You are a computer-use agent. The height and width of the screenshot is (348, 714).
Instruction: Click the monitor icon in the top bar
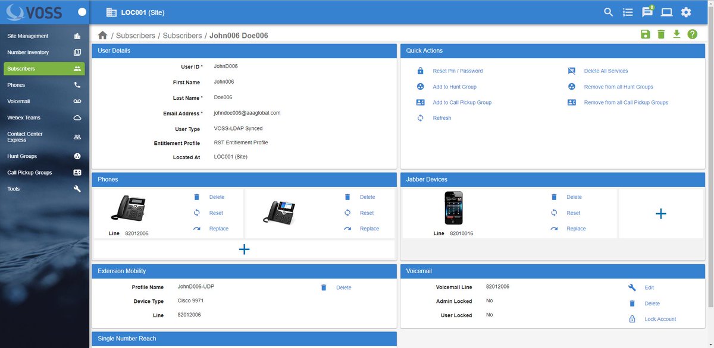[667, 11]
